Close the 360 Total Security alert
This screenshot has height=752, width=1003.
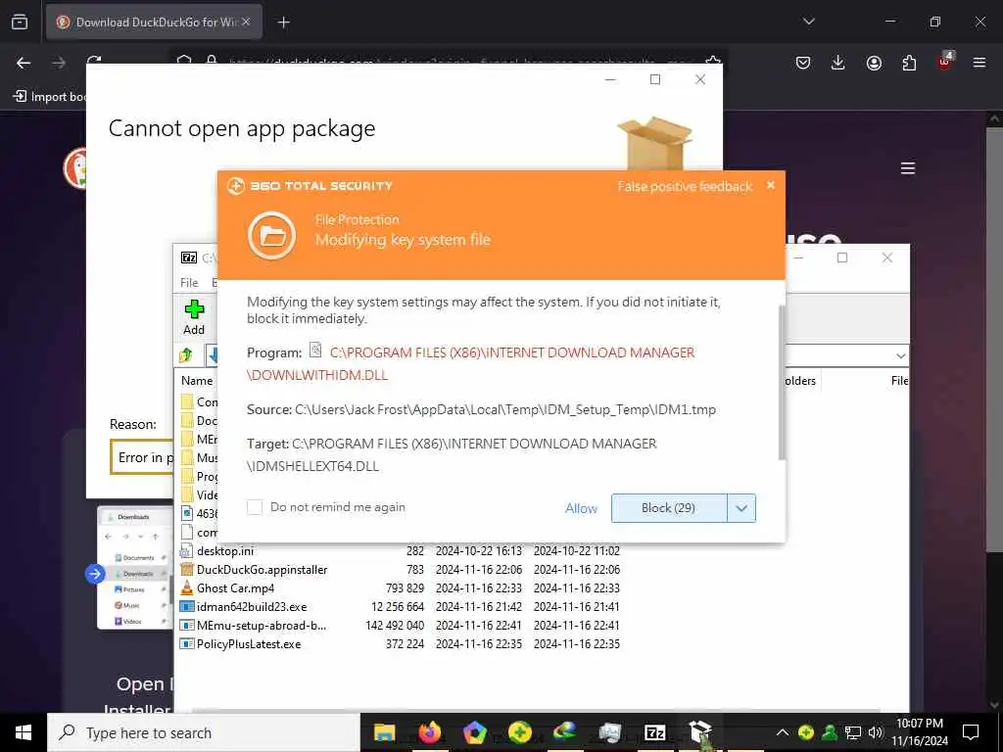click(x=771, y=185)
